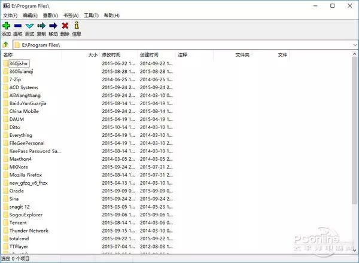The height and width of the screenshot is (263, 359).
Task: Click the 选定 0 个项目 status bar text
Action: coord(16,259)
